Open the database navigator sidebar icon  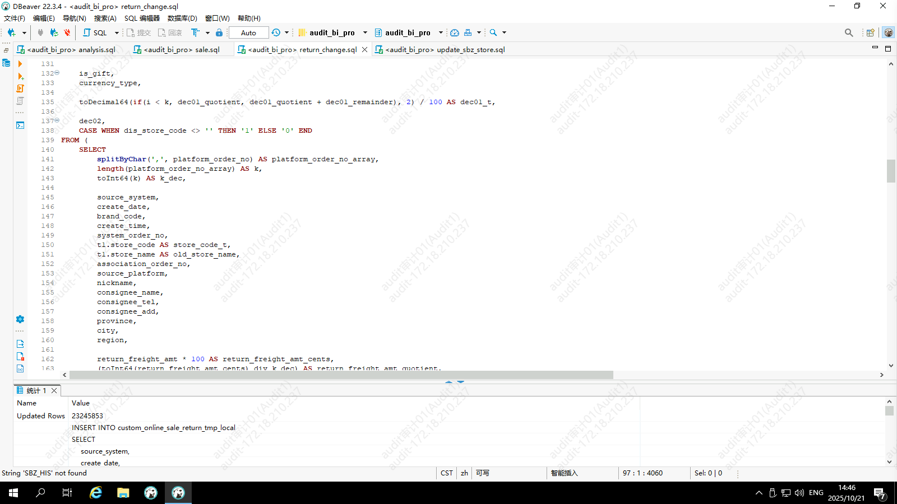[6, 63]
